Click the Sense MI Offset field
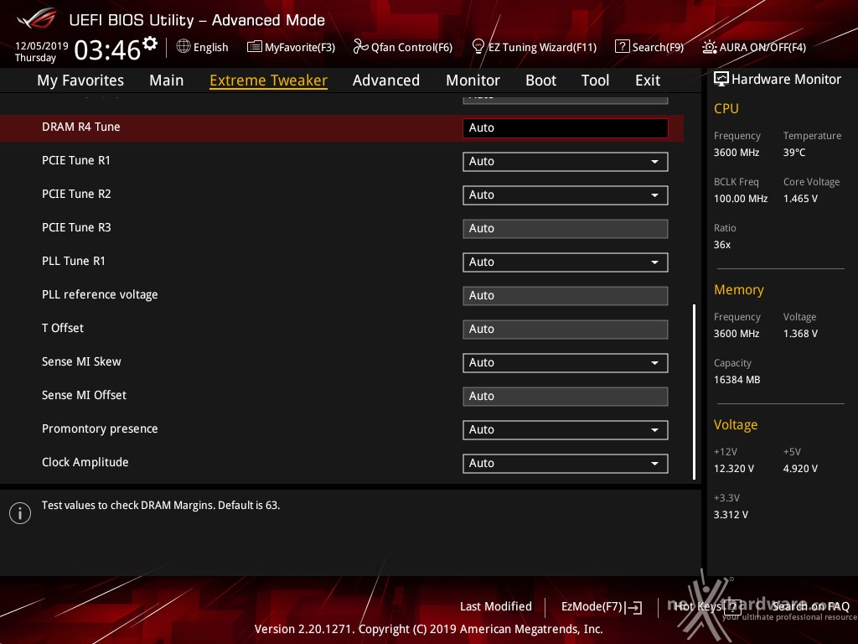Viewport: 858px width, 644px height. tap(566, 397)
